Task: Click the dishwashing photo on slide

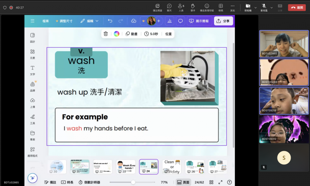Action: click(x=188, y=76)
